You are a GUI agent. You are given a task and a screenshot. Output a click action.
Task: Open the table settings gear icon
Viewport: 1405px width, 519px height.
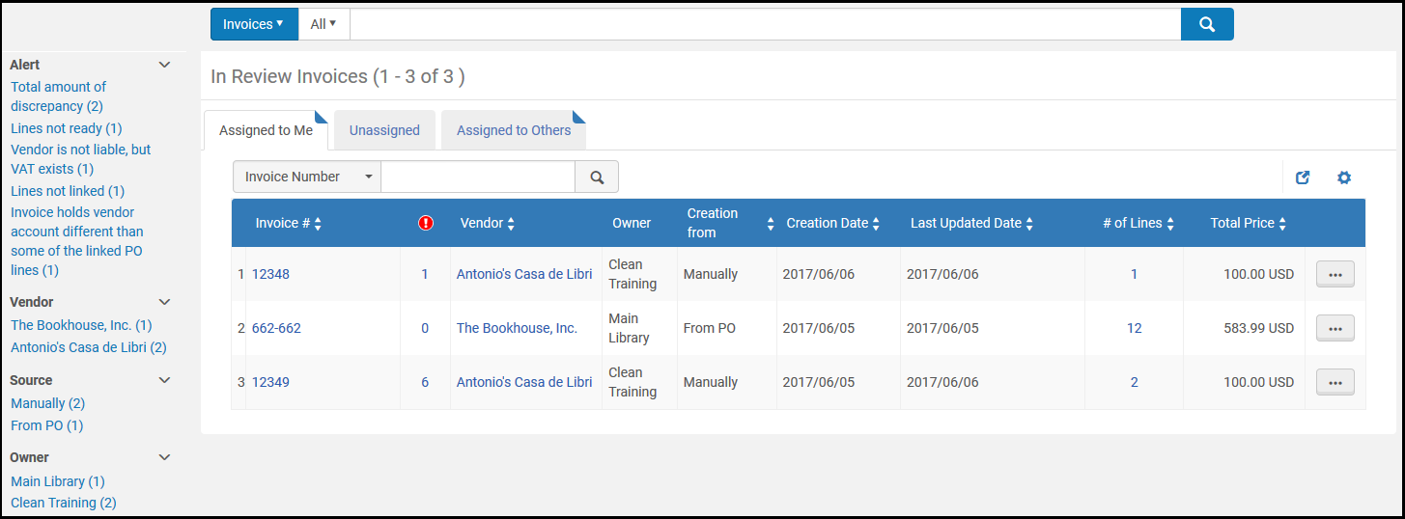click(x=1343, y=178)
